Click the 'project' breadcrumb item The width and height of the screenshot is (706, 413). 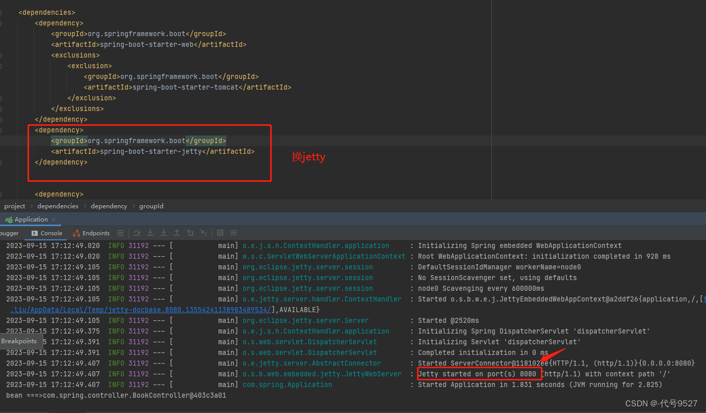pos(15,206)
